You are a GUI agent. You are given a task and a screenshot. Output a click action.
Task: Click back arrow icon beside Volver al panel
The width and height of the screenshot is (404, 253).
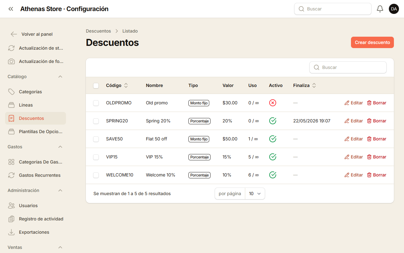[14, 34]
